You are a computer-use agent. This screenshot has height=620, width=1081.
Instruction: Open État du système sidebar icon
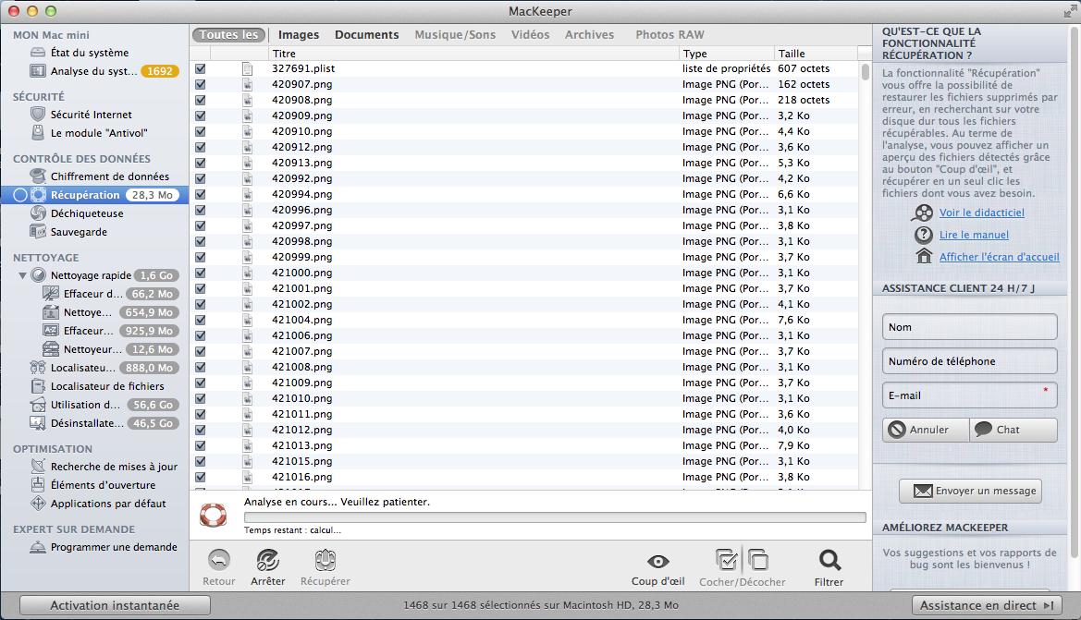38,53
